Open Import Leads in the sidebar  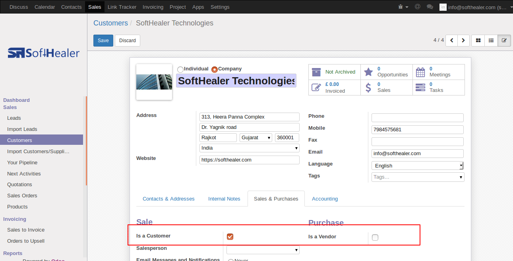tap(22, 129)
